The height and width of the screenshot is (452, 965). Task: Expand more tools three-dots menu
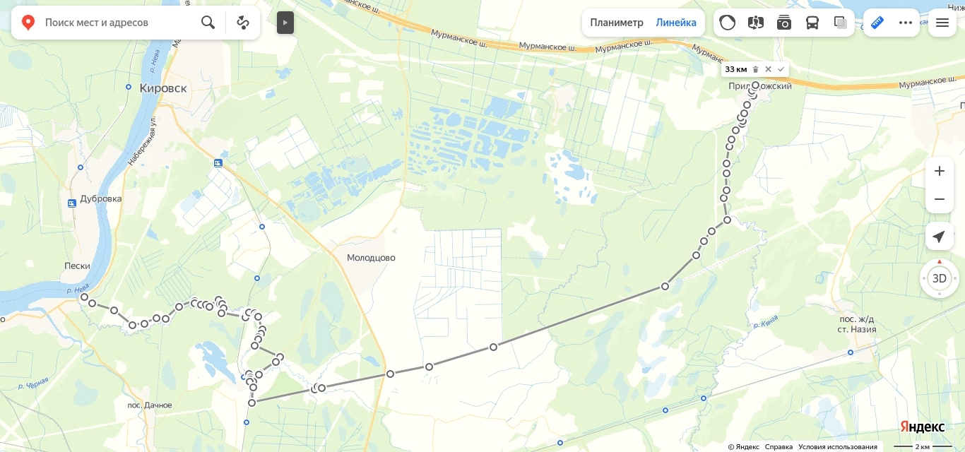(x=906, y=23)
